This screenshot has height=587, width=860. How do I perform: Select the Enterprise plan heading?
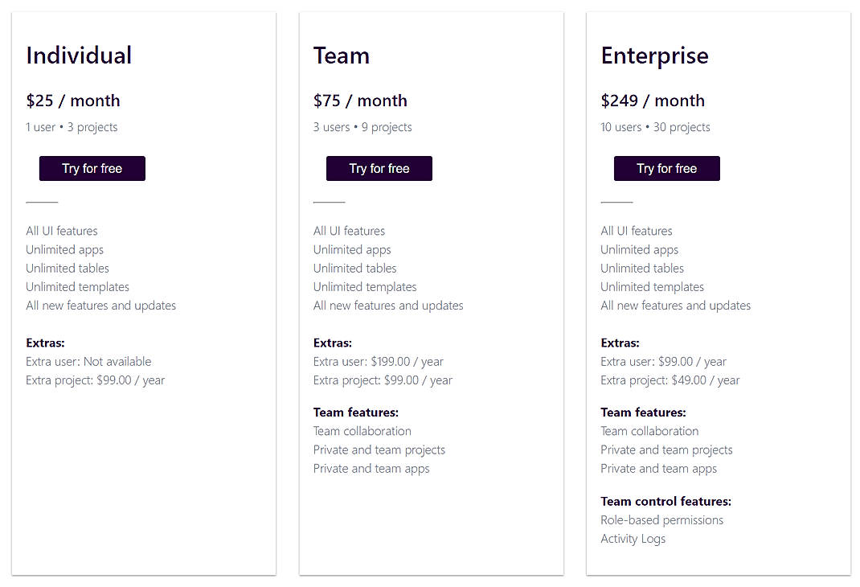[654, 55]
